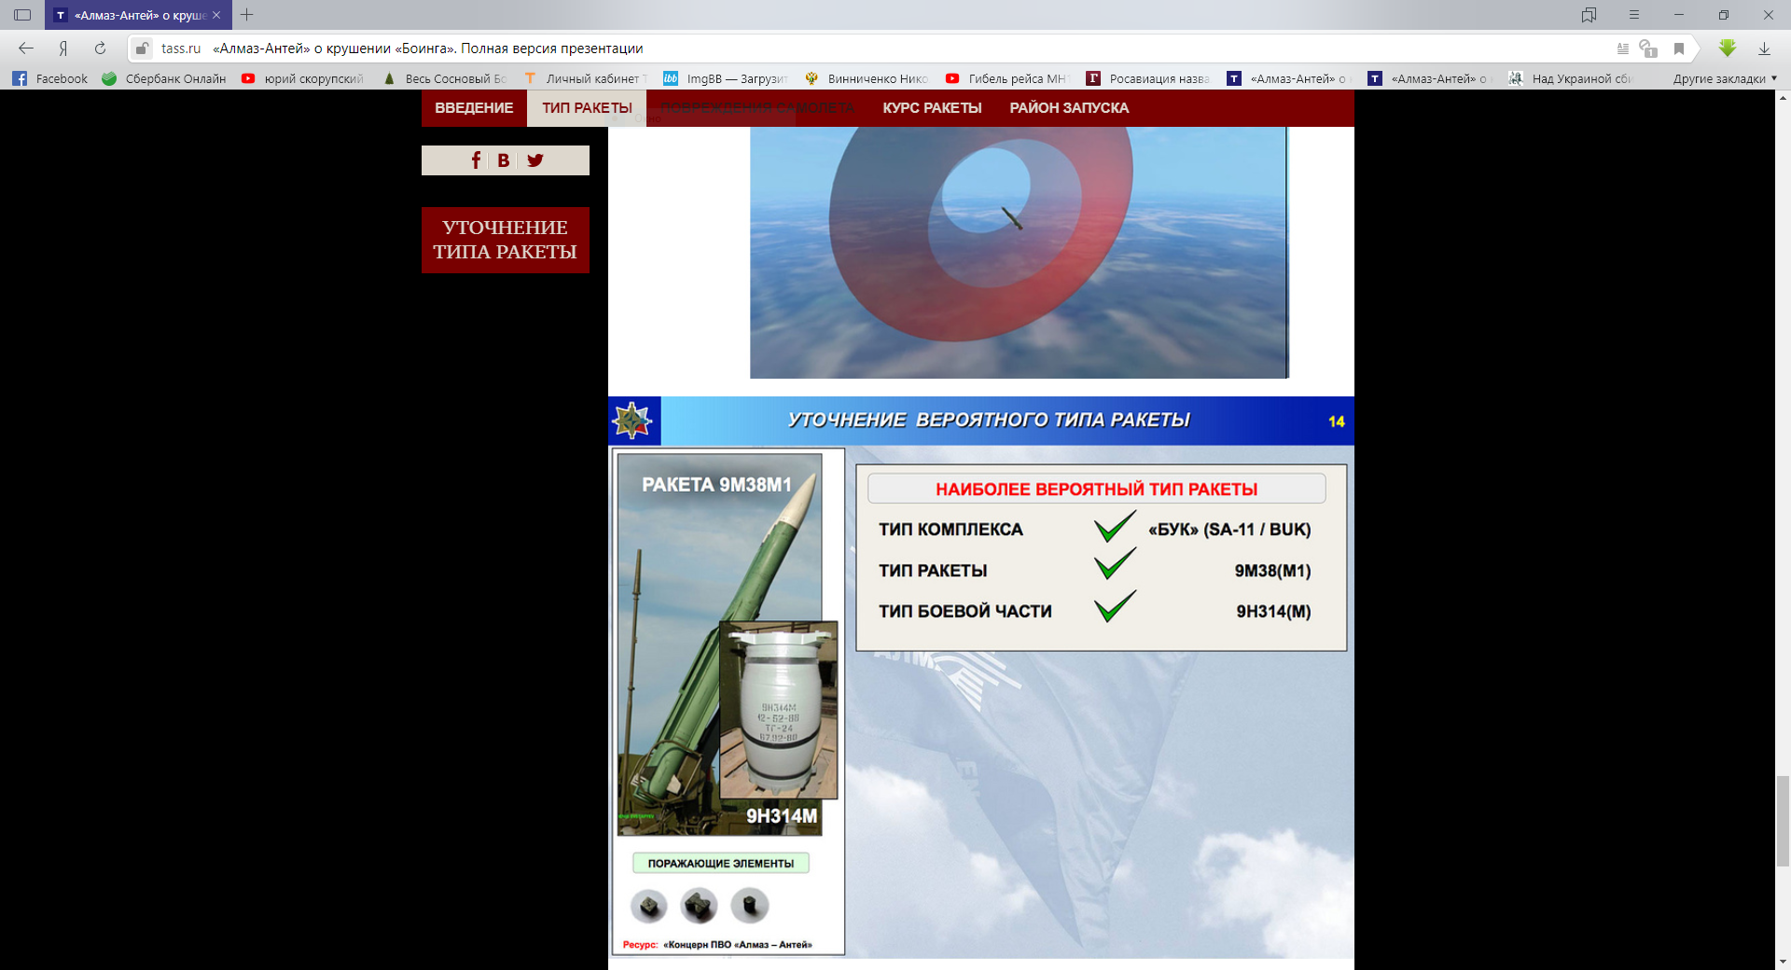Open a new browser tab
Image resolution: width=1791 pixels, height=970 pixels.
[x=247, y=15]
